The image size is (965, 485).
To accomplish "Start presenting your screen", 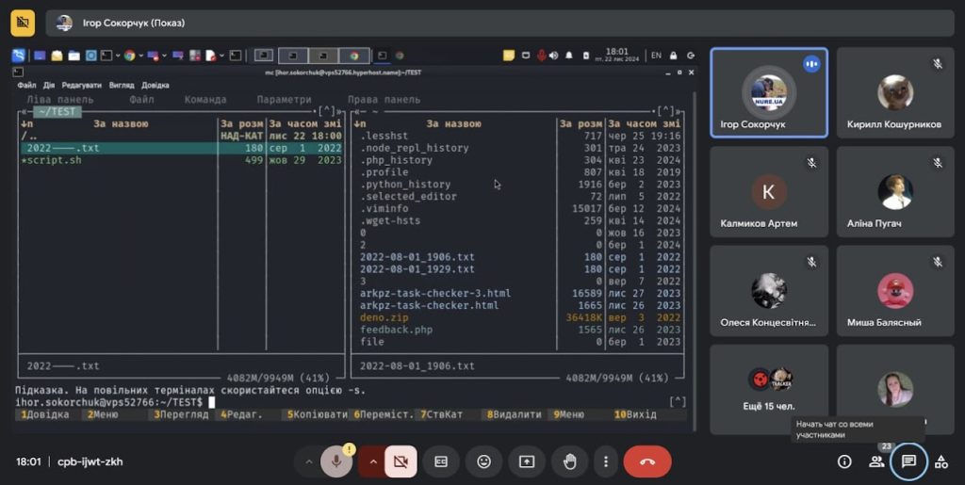I will pyautogui.click(x=527, y=461).
